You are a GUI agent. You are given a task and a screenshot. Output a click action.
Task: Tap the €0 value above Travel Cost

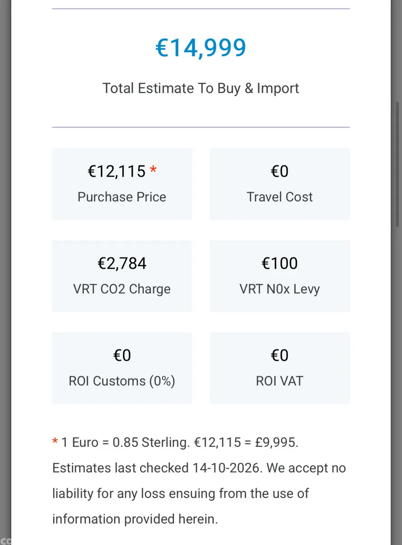point(280,171)
